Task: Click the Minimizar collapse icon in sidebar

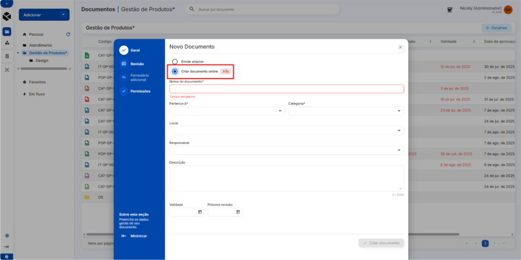Action: (x=124, y=236)
